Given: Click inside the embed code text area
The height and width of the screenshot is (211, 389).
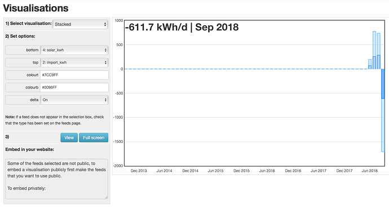Looking at the screenshot, I should coord(56,179).
